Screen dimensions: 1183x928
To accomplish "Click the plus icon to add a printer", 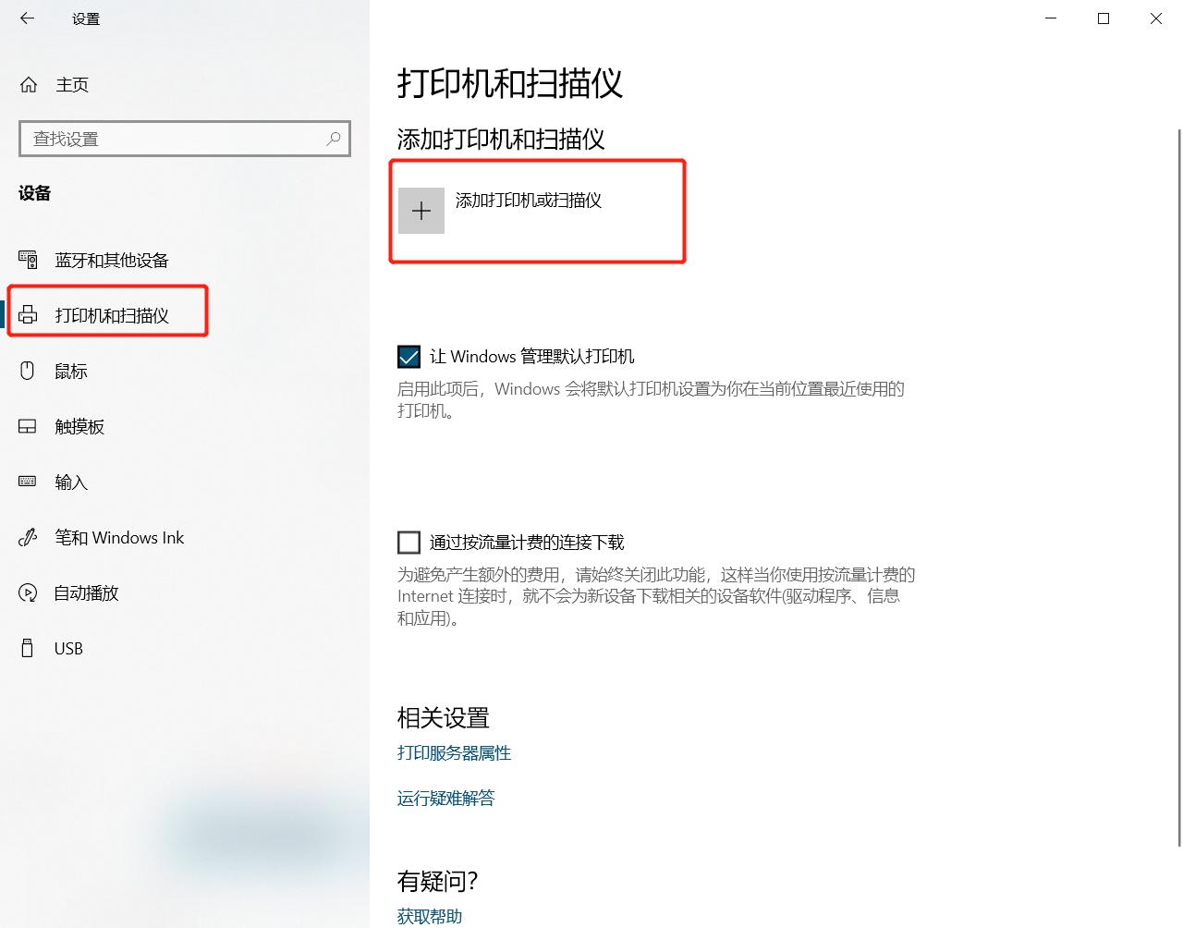I will [x=421, y=210].
